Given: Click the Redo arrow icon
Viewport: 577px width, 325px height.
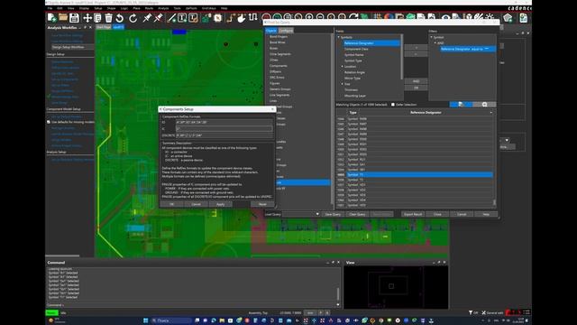Looking at the screenshot, I should 133,18.
